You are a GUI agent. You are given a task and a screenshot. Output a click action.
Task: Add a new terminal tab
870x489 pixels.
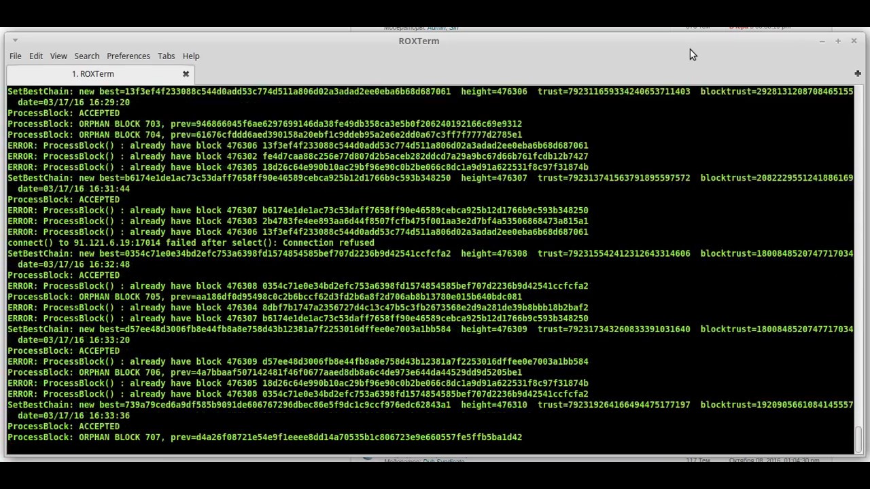tap(858, 73)
